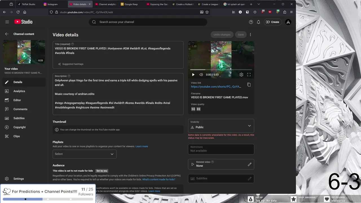The image size is (361, 203).
Task: Click the Your video sidebar thumbnail
Action: (24, 52)
